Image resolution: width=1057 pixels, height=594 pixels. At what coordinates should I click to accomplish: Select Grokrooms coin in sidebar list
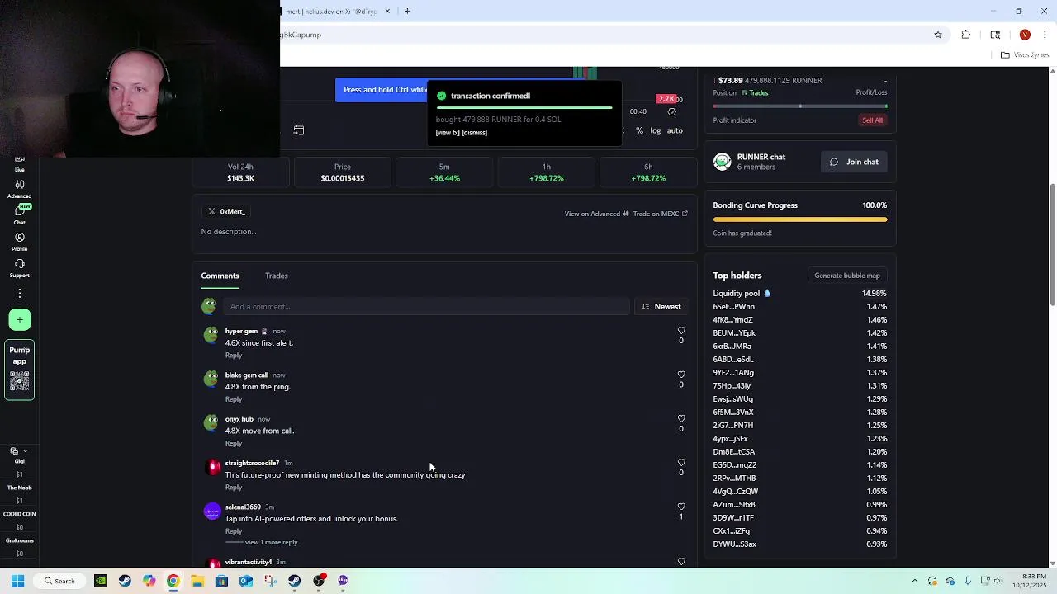(x=19, y=546)
